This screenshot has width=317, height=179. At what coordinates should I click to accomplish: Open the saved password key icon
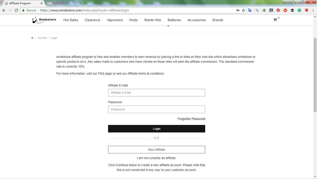(238, 10)
